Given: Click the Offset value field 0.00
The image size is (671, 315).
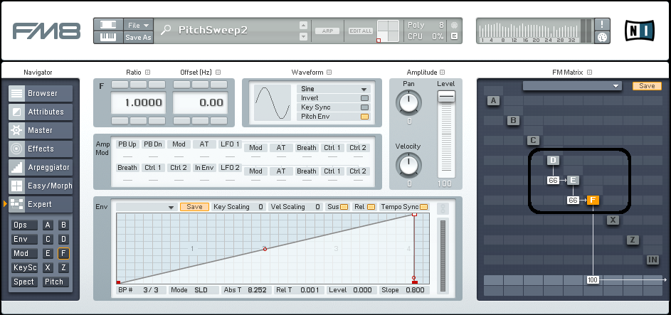Looking at the screenshot, I should (x=200, y=102).
